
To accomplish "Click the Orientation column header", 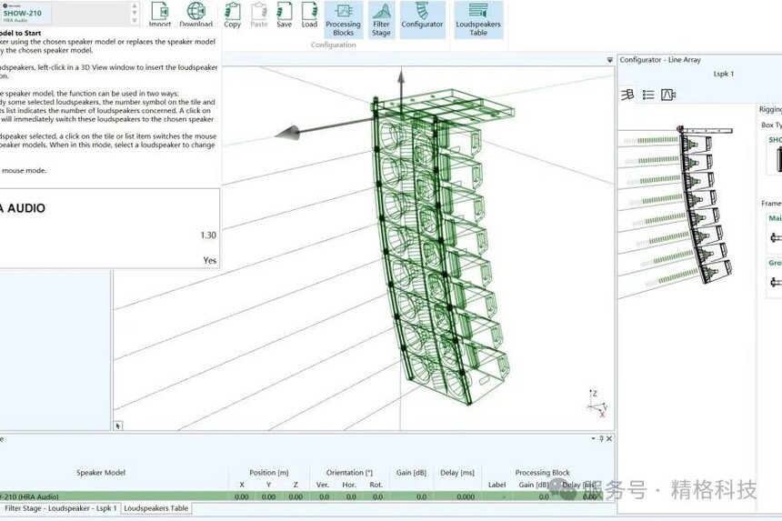I will 349,472.
